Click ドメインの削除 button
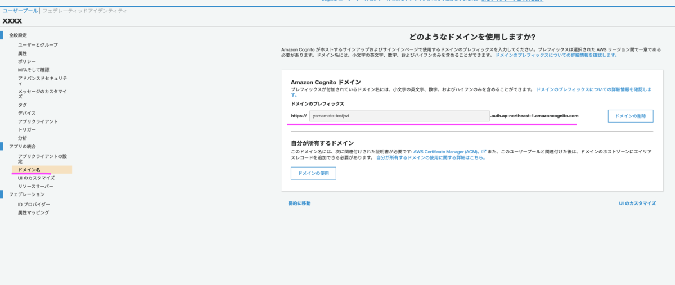The image size is (675, 285). tap(630, 116)
